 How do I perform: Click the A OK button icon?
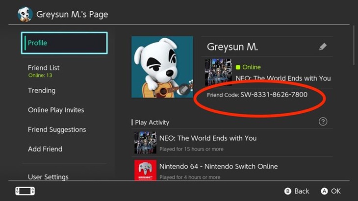[x=324, y=191]
